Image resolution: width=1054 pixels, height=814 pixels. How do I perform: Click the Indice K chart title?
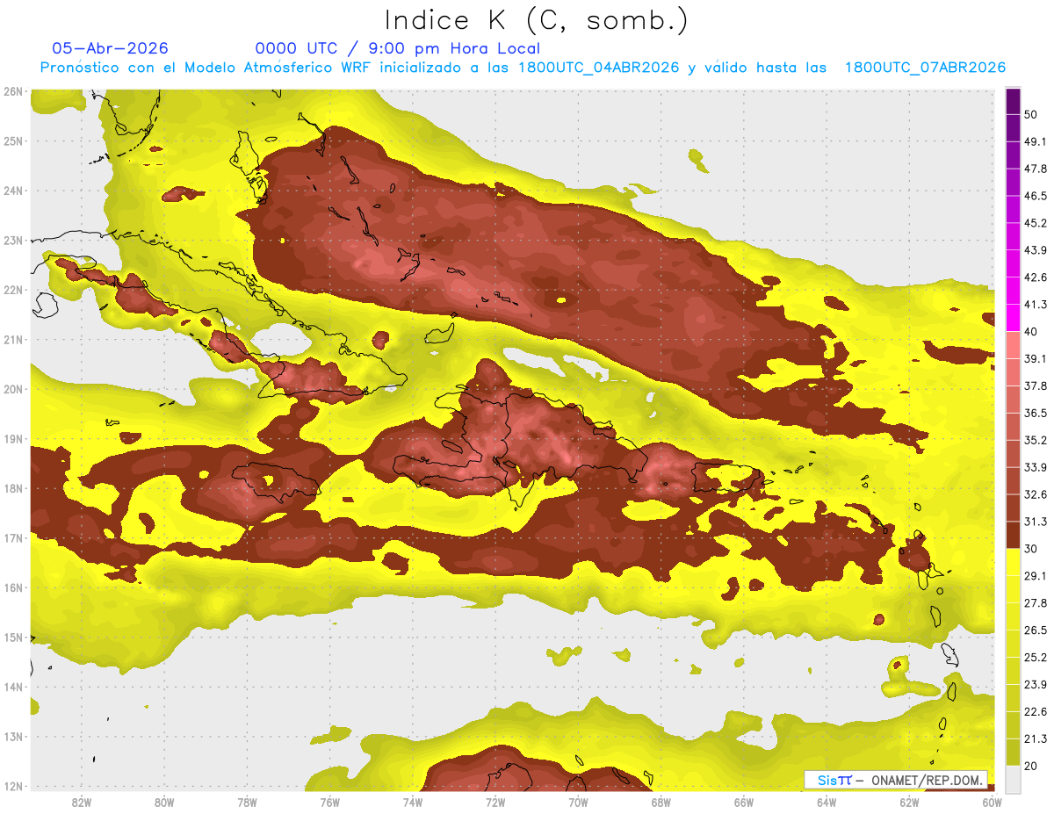[536, 20]
